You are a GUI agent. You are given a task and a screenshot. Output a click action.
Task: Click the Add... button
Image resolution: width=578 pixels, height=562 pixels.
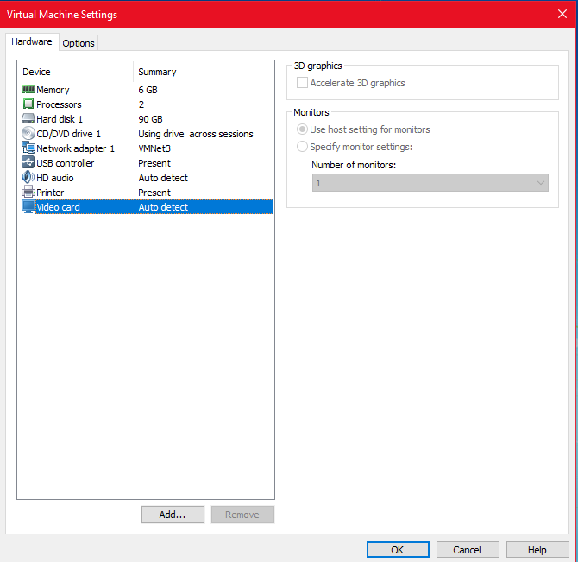tap(173, 515)
